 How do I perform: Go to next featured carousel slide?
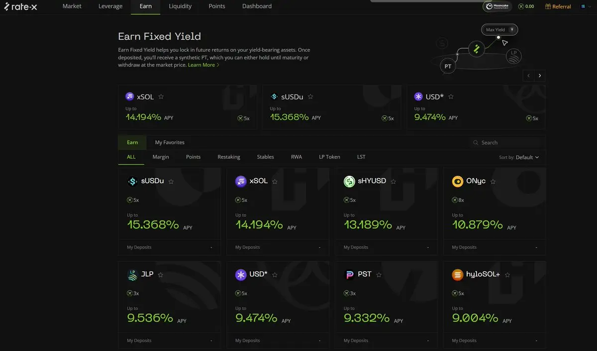point(540,76)
